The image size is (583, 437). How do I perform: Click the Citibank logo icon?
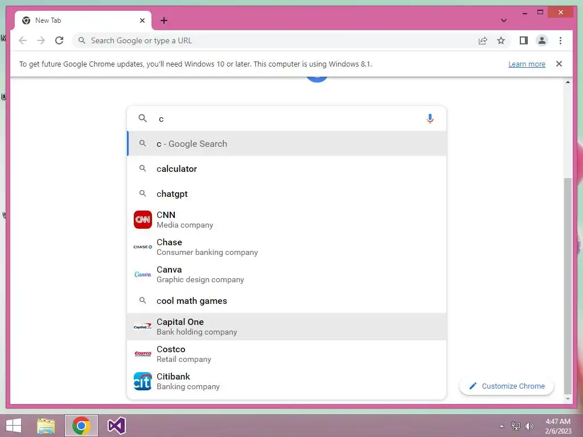pyautogui.click(x=143, y=381)
